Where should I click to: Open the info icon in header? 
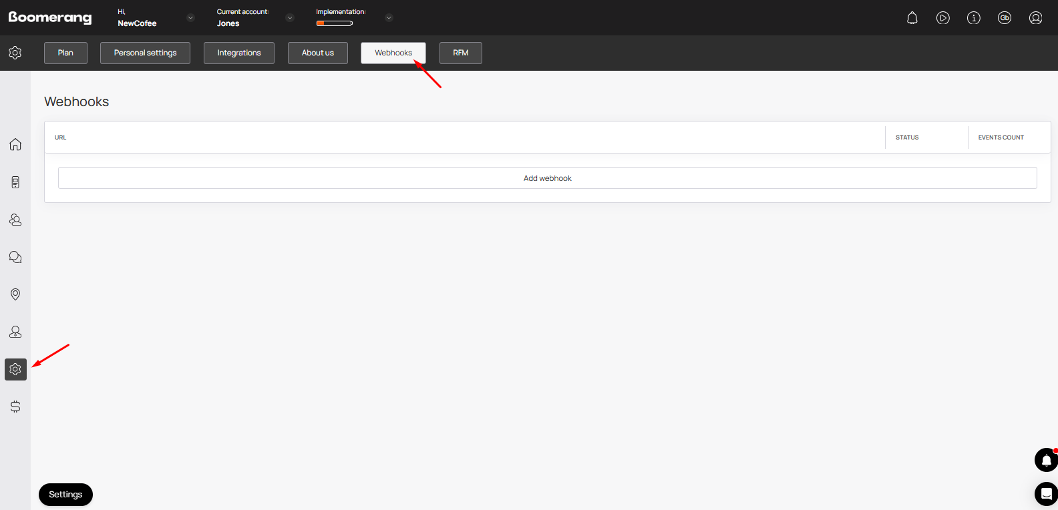pyautogui.click(x=973, y=18)
